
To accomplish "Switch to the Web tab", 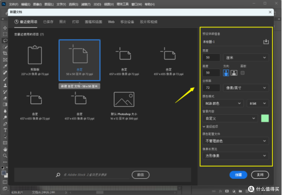I will point(111,22).
